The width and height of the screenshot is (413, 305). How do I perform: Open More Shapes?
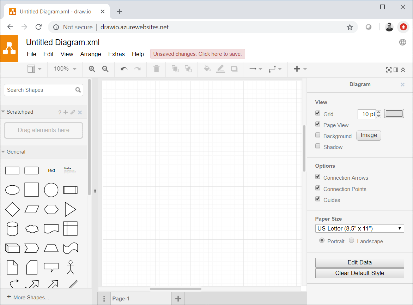[x=28, y=297]
